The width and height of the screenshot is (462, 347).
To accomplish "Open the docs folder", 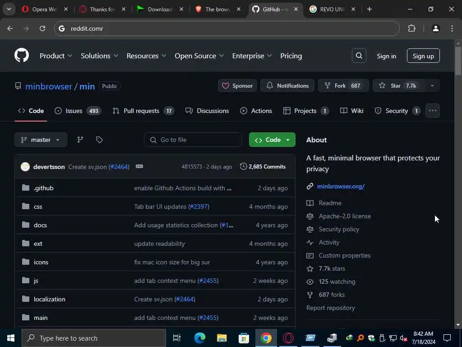I will click(40, 225).
